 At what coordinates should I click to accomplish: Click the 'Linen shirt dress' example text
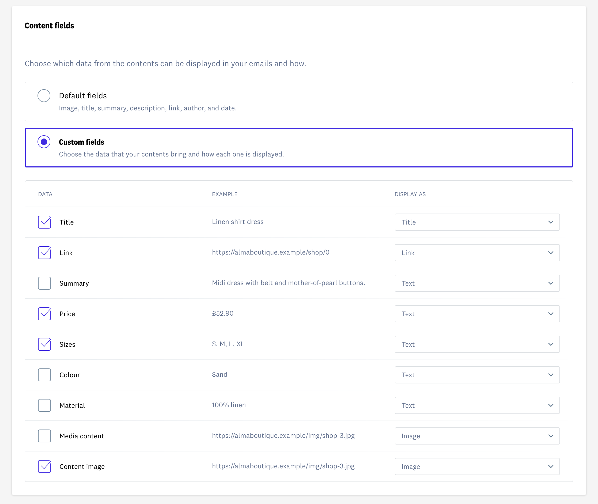238,222
